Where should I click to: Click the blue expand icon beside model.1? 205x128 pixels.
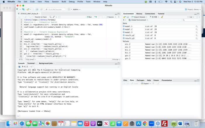click(124, 27)
